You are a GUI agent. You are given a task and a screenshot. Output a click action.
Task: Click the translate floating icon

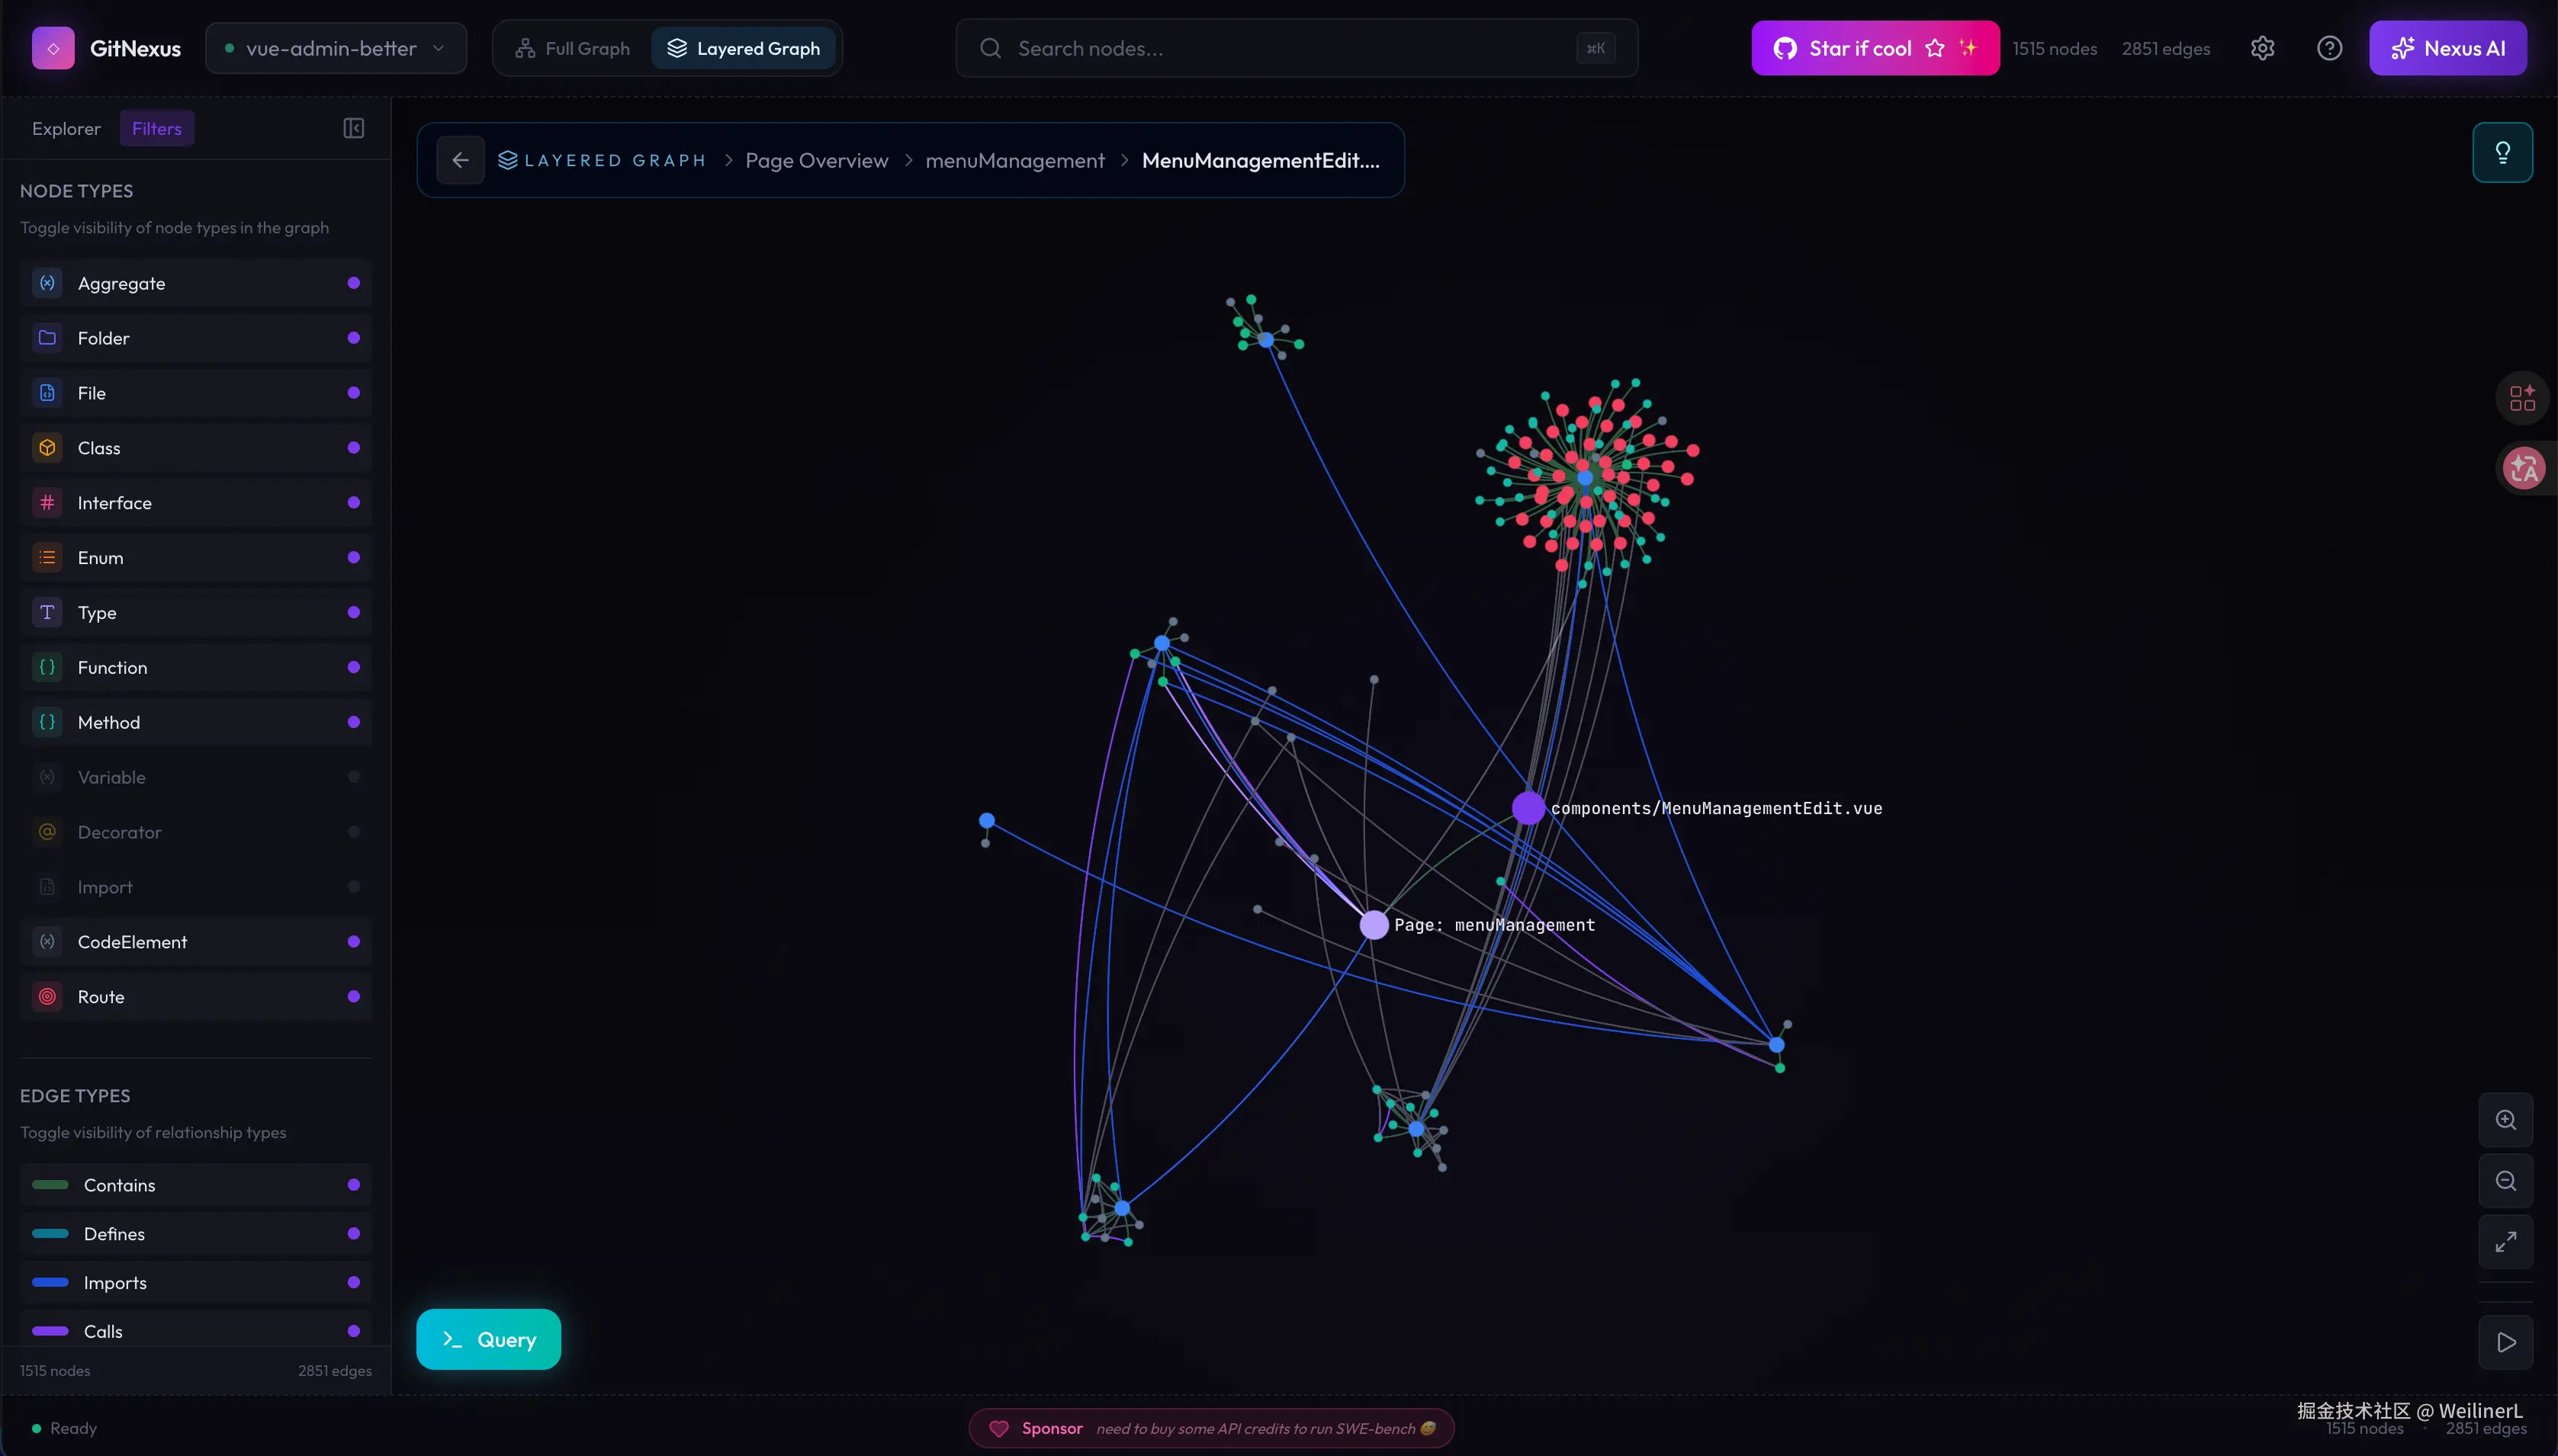pos(2524,467)
